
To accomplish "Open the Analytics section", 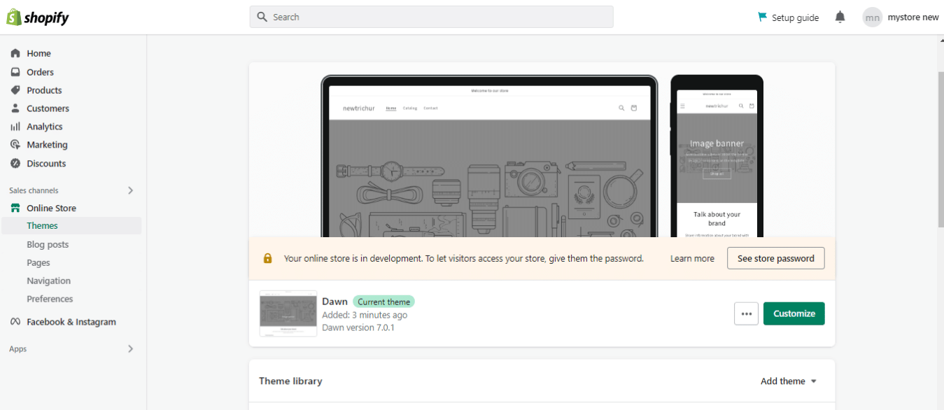I will coord(15,126).
